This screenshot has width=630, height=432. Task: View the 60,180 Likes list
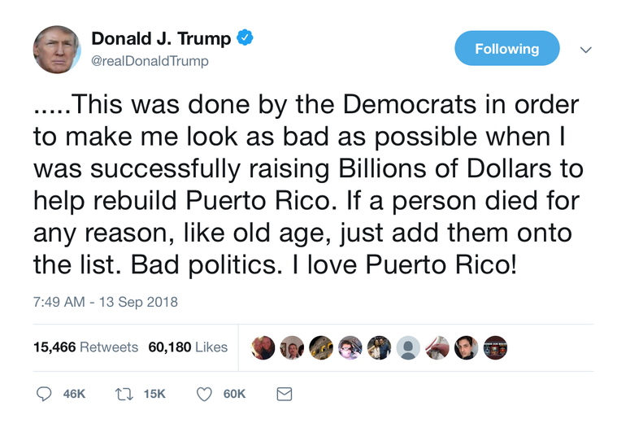[188, 347]
